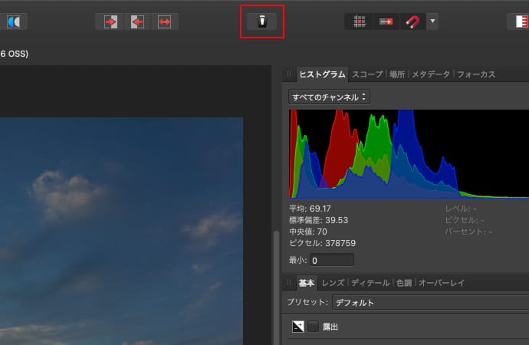Viewport: 529px width, 345px height.
Task: Click the 露出 exposure adjustment icon
Action: click(x=298, y=327)
